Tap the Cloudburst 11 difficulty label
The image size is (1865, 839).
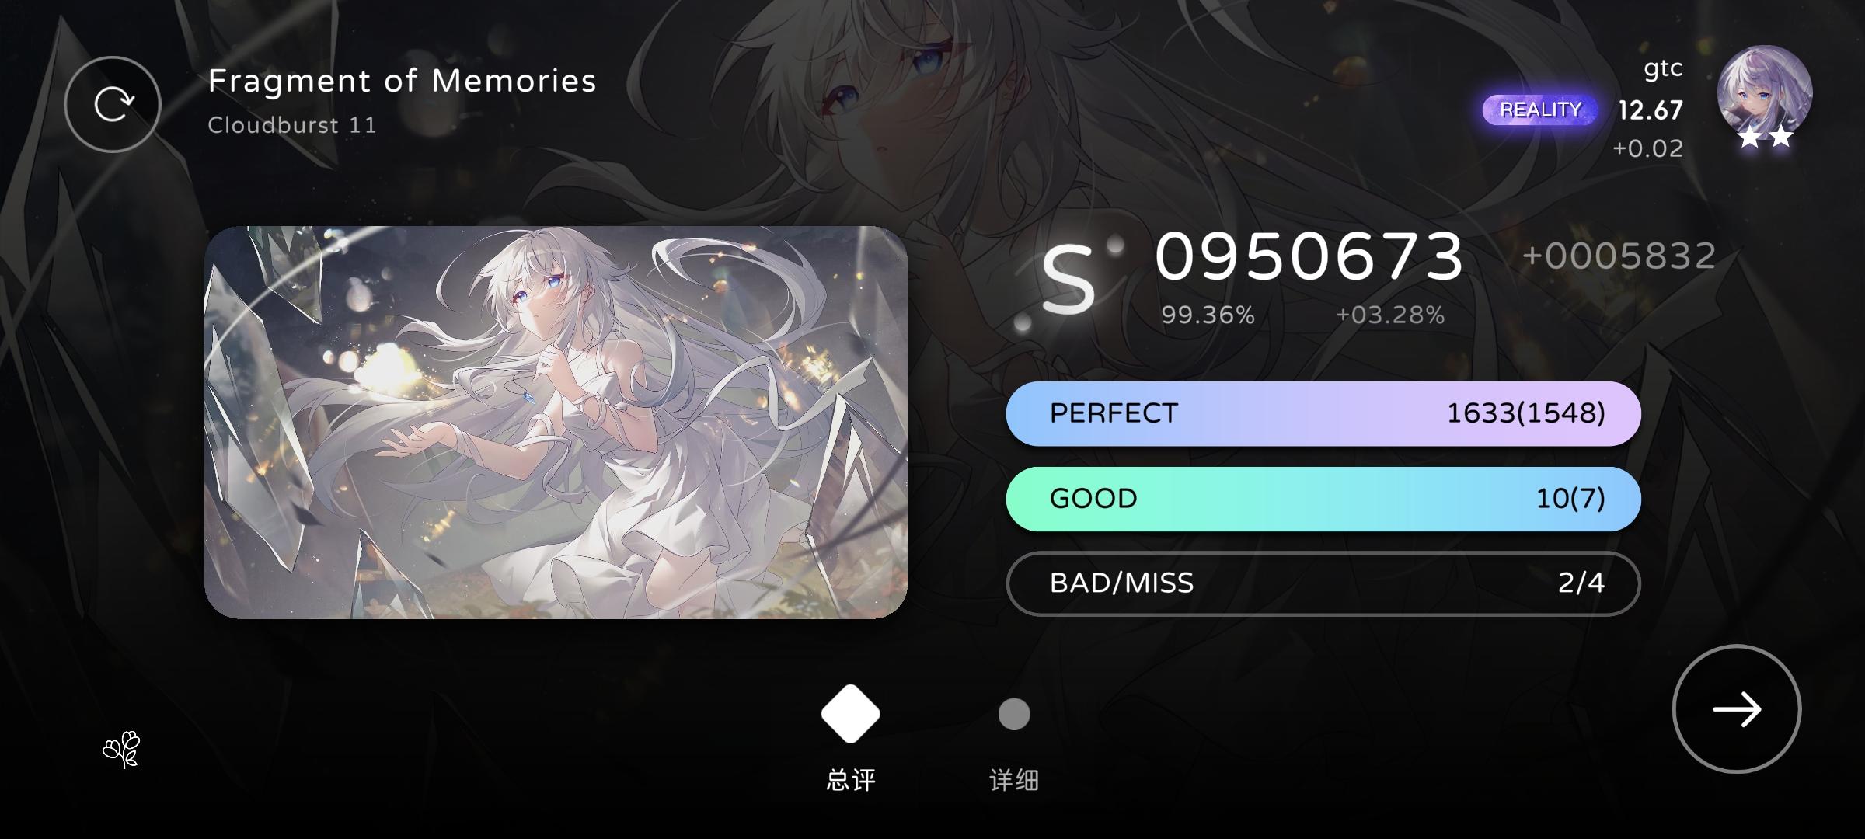coord(292,125)
